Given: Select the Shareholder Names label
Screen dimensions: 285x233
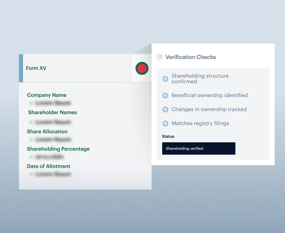Looking at the screenshot, I should pos(53,112).
